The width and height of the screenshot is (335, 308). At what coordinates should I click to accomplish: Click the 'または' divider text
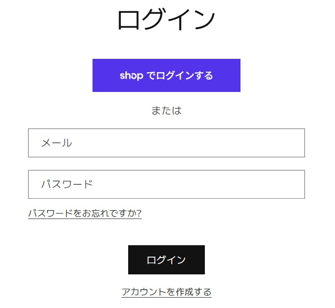point(166,111)
